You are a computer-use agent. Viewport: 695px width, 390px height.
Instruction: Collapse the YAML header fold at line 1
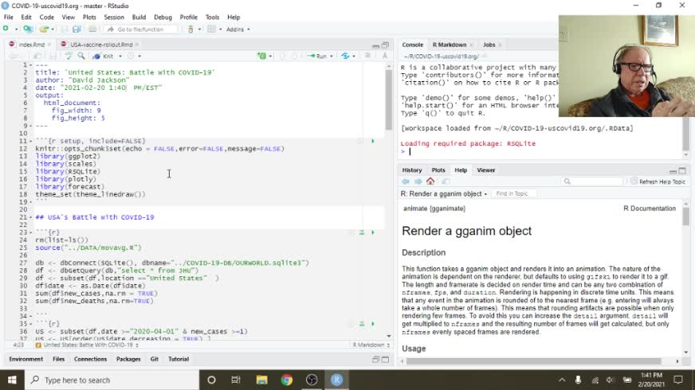pos(30,65)
